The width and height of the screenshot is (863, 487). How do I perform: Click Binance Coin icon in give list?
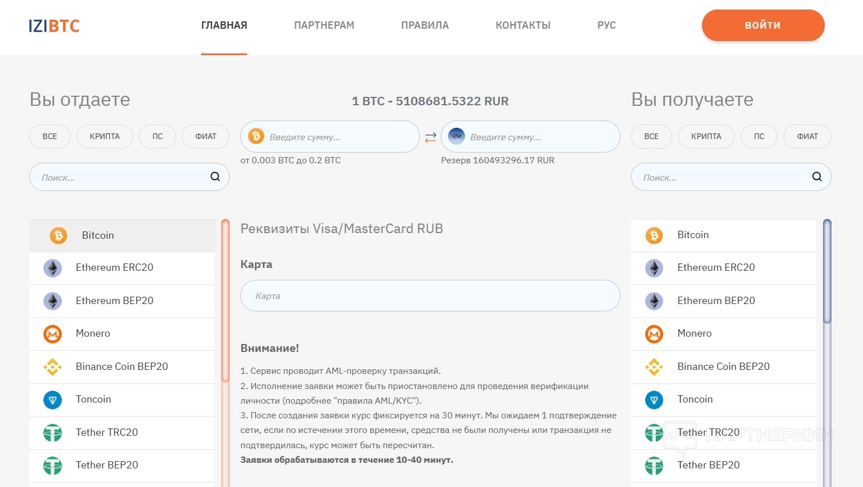point(53,367)
